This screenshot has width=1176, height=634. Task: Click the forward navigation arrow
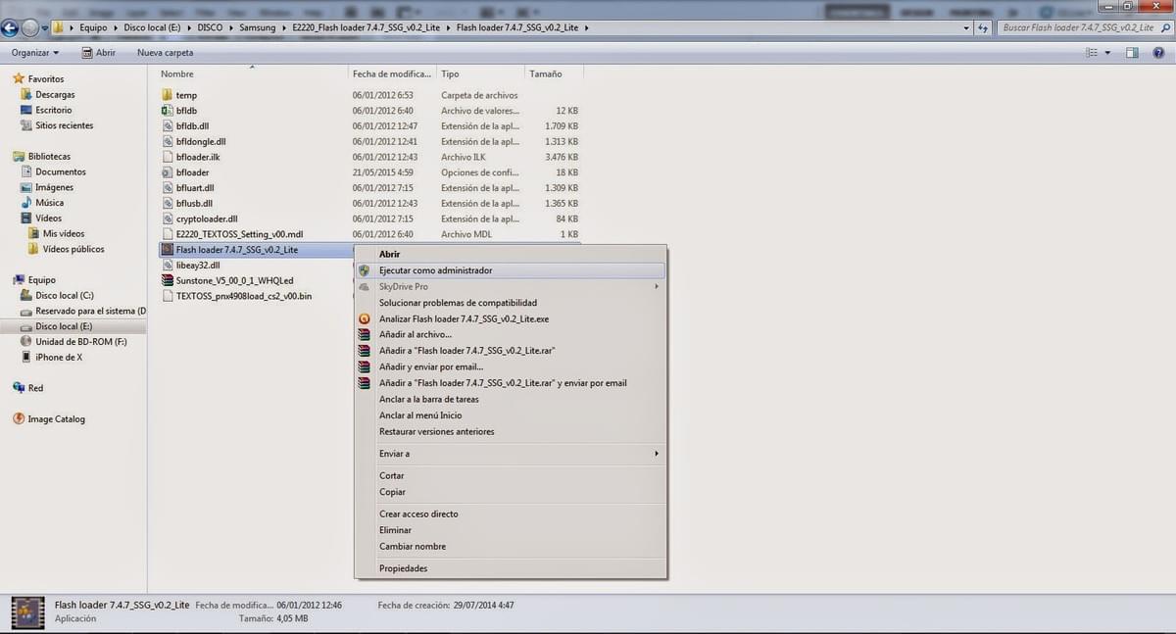coord(29,27)
